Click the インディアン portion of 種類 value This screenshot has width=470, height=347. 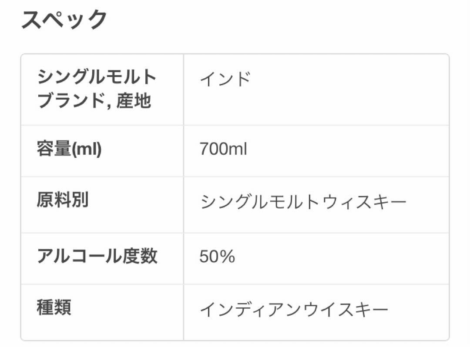point(250,310)
